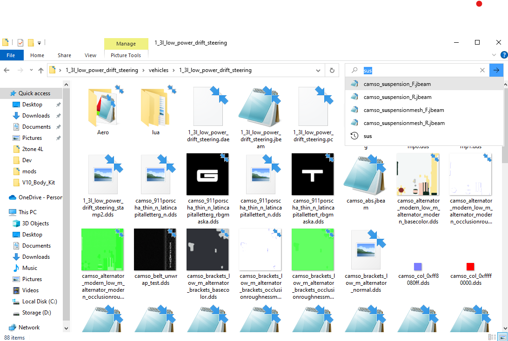The height and width of the screenshot is (341, 508).
Task: Open the File menu
Action: [x=11, y=55]
